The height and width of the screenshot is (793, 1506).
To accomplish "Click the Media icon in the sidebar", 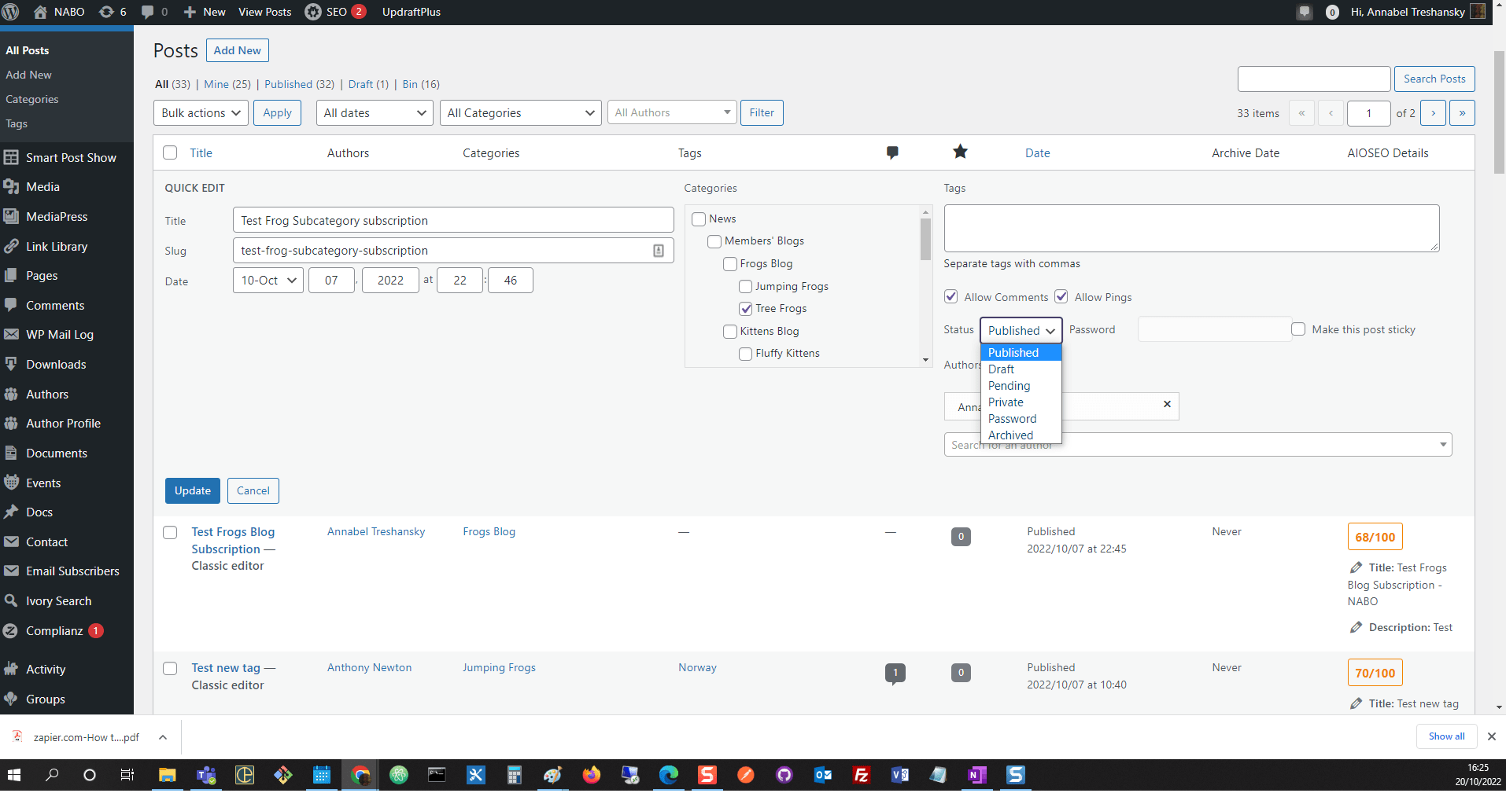I will click(x=11, y=187).
